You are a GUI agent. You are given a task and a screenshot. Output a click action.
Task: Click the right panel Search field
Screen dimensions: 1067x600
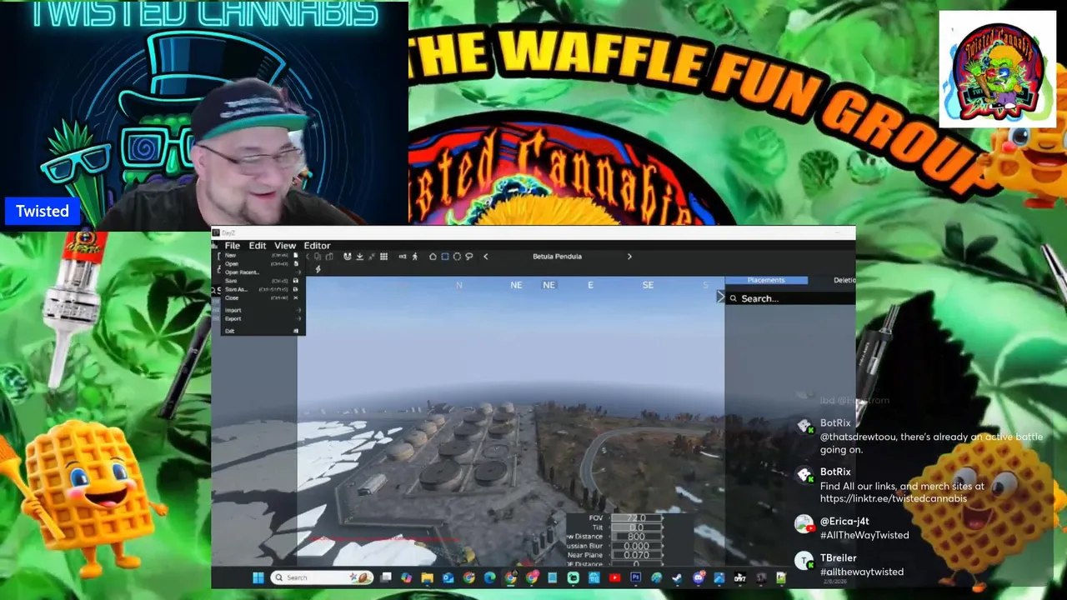[790, 298]
